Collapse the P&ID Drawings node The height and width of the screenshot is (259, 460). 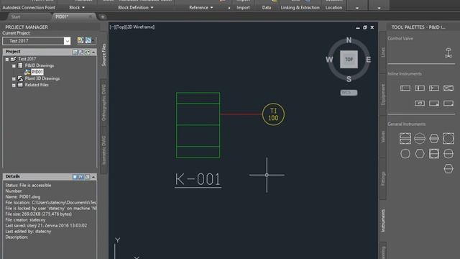pos(14,65)
